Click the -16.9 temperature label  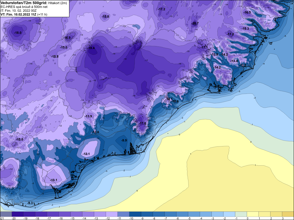click(67, 38)
